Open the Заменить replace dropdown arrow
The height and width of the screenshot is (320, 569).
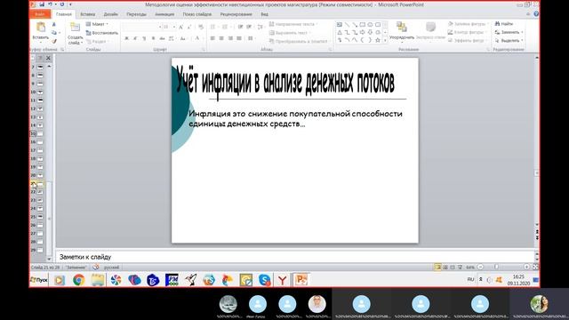tap(522, 32)
